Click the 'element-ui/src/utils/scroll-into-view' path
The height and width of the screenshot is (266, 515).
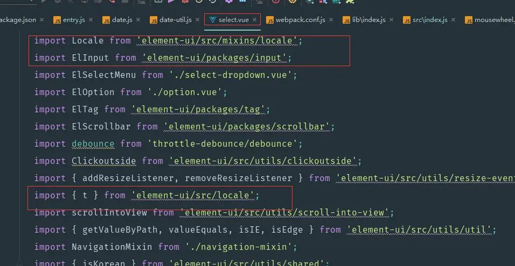pyautogui.click(x=284, y=213)
